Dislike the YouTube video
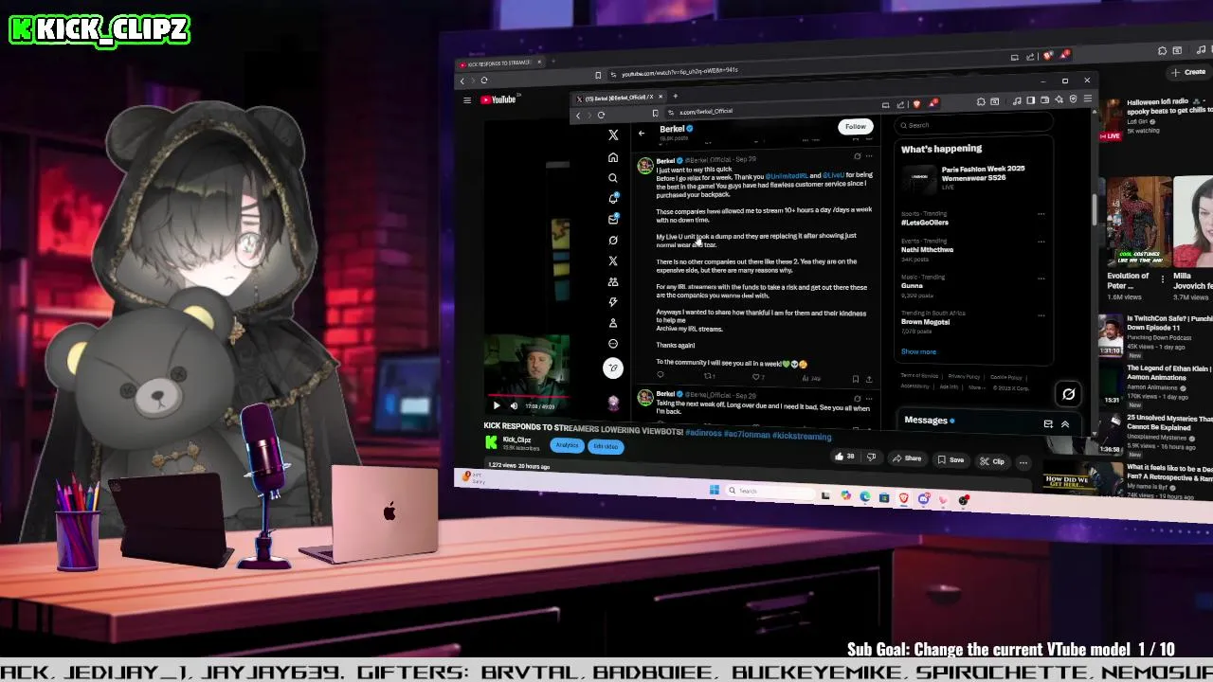 coord(872,458)
